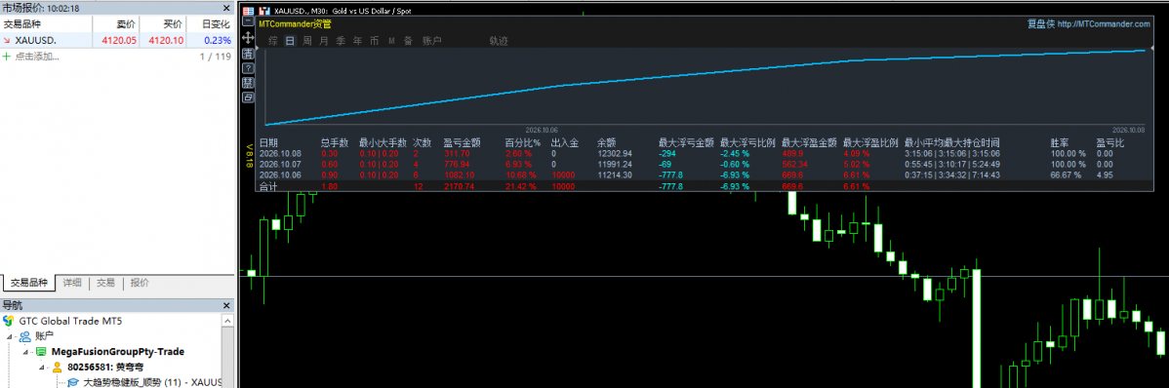Screen dimensions: 1169x388
Task: Click the 交易品种 column header
Action: tap(21, 23)
